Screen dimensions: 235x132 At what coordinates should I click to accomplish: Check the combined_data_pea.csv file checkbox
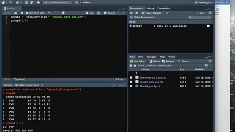point(131,78)
